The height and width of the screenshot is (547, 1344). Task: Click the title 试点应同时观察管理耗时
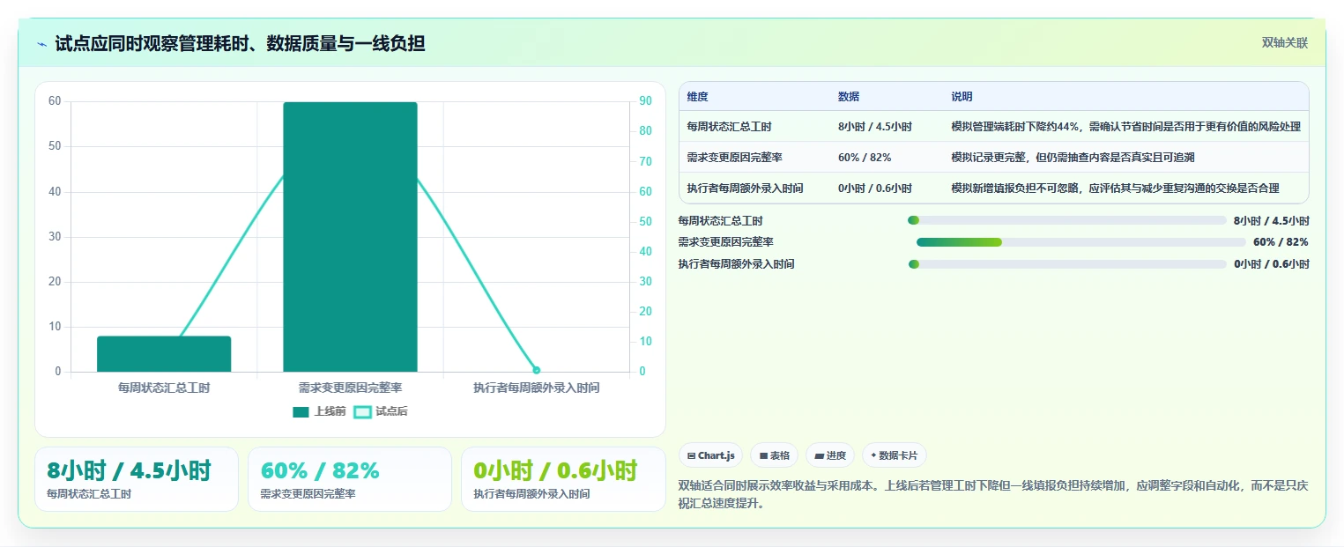tap(240, 43)
